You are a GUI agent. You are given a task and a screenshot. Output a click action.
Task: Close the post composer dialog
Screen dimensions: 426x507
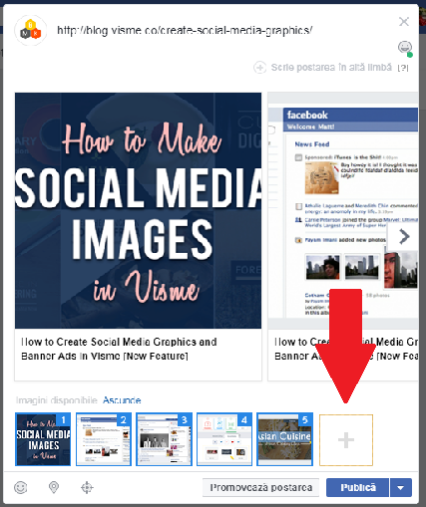pyautogui.click(x=404, y=22)
